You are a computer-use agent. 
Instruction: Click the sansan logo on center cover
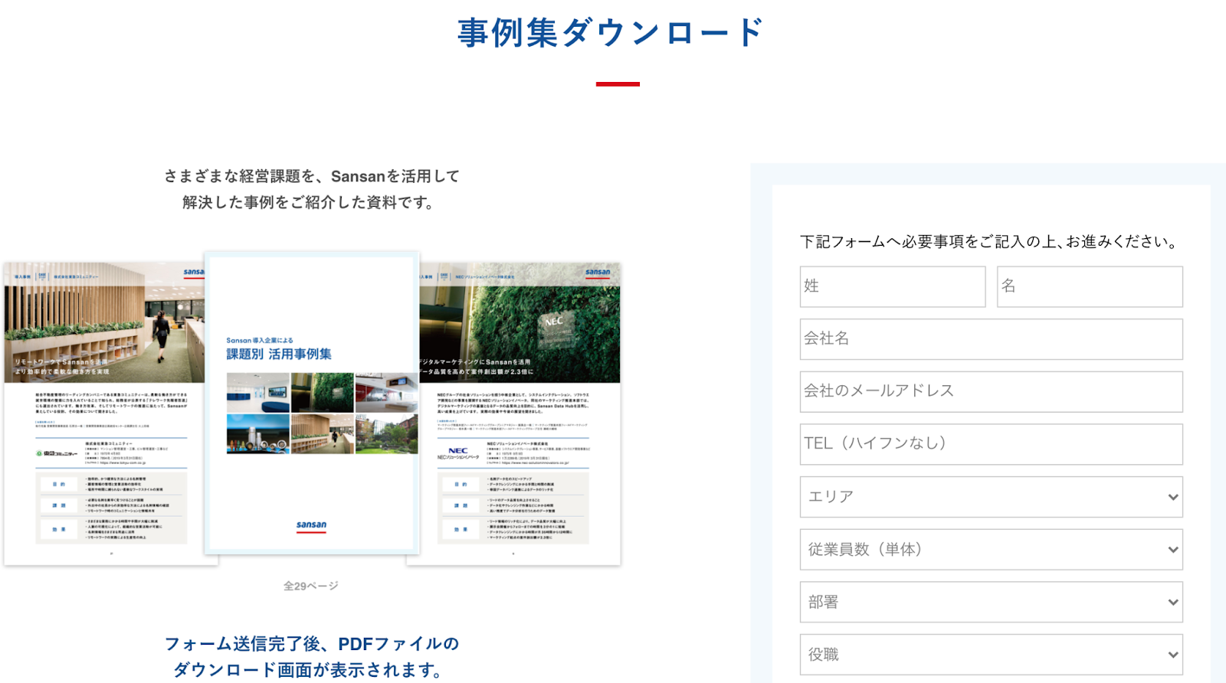click(311, 526)
